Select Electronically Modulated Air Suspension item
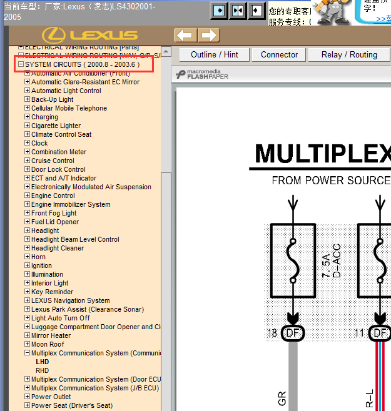 point(91,187)
